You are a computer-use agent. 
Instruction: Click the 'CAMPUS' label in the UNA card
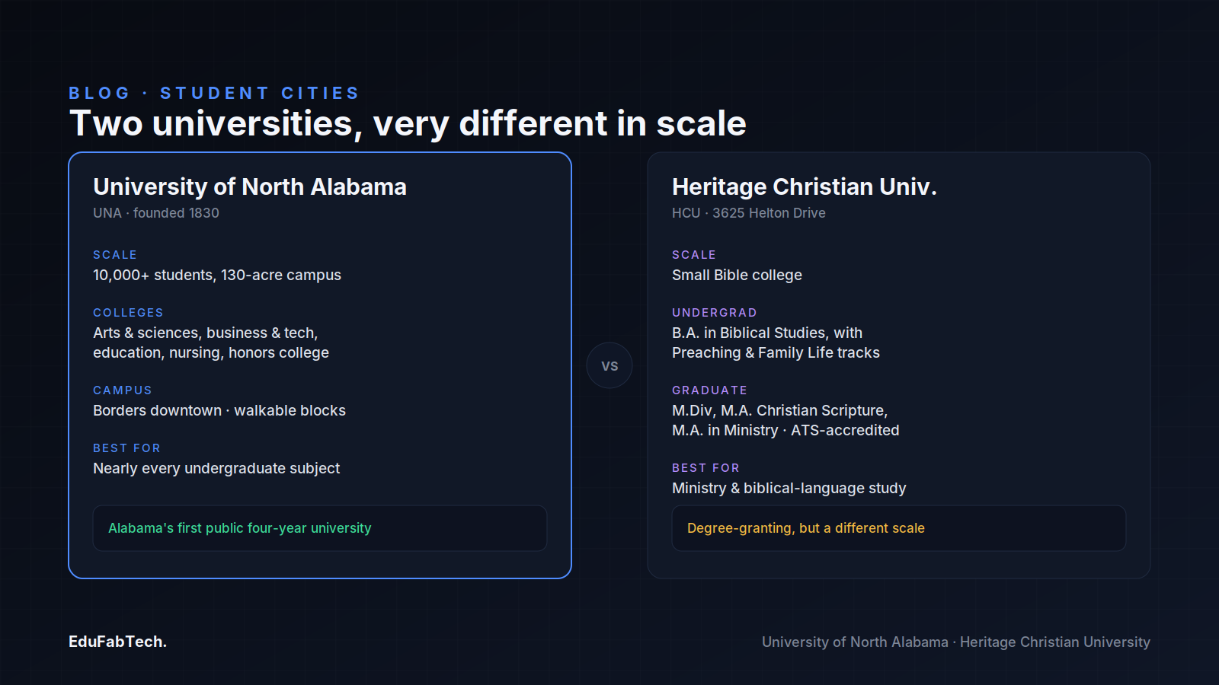123,390
